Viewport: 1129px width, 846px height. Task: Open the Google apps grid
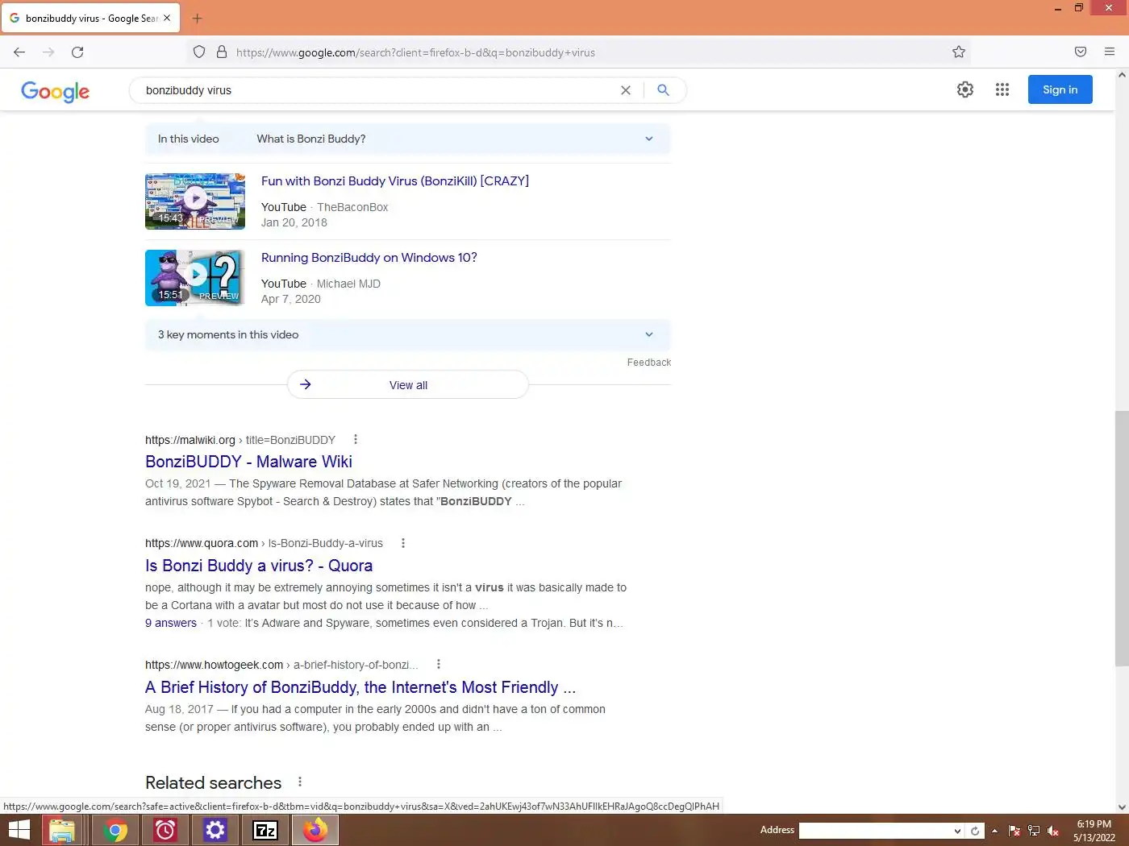coord(1002,89)
